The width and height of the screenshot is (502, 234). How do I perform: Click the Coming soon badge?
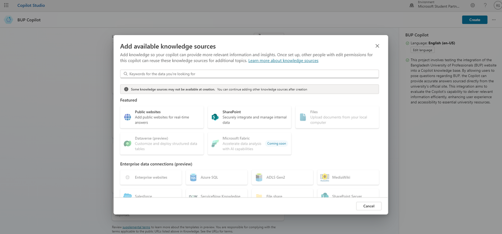coord(276,144)
